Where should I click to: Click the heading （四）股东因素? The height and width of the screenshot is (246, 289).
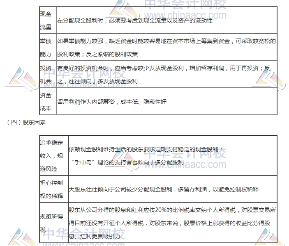click(x=26, y=122)
